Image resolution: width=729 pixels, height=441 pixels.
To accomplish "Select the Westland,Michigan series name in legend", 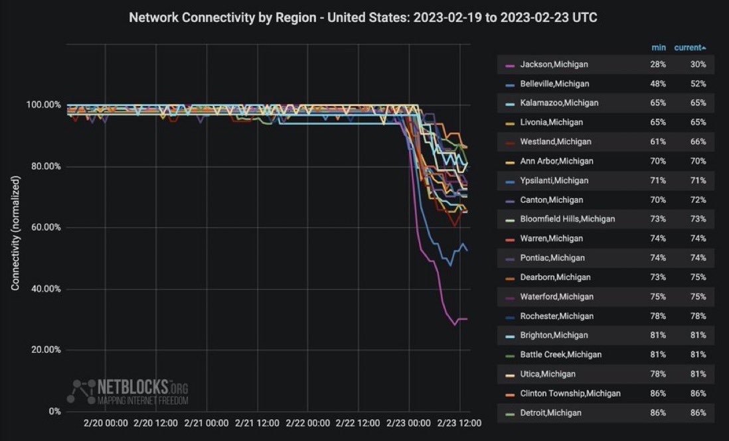I will click(556, 142).
